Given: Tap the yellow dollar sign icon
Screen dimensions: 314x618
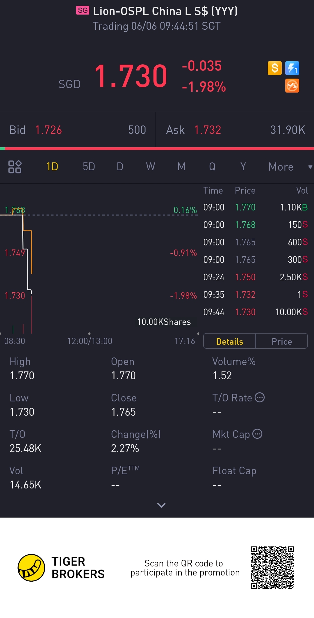Looking at the screenshot, I should 274,68.
